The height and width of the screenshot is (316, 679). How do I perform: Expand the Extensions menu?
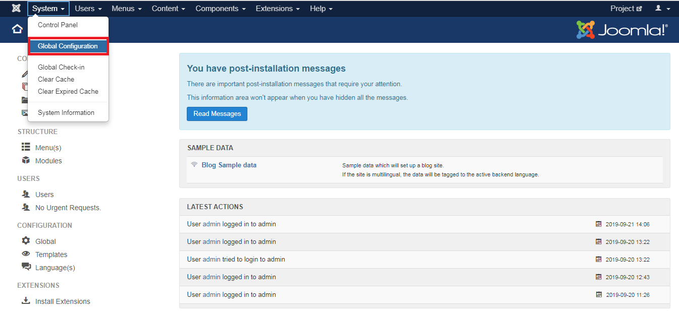point(278,9)
